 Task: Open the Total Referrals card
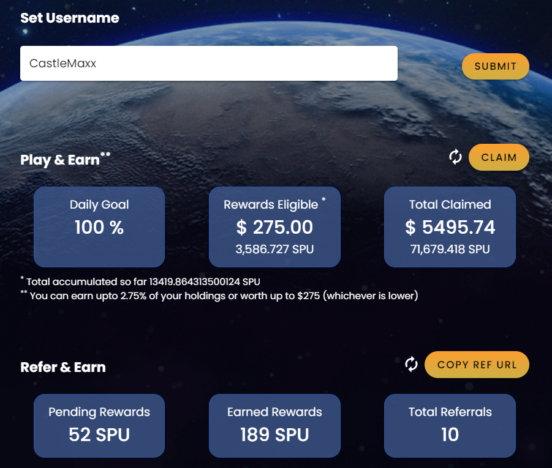tap(450, 425)
